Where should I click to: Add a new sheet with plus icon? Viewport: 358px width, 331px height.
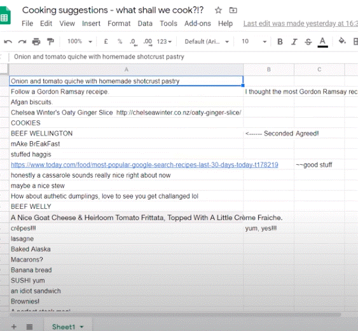tap(14, 327)
